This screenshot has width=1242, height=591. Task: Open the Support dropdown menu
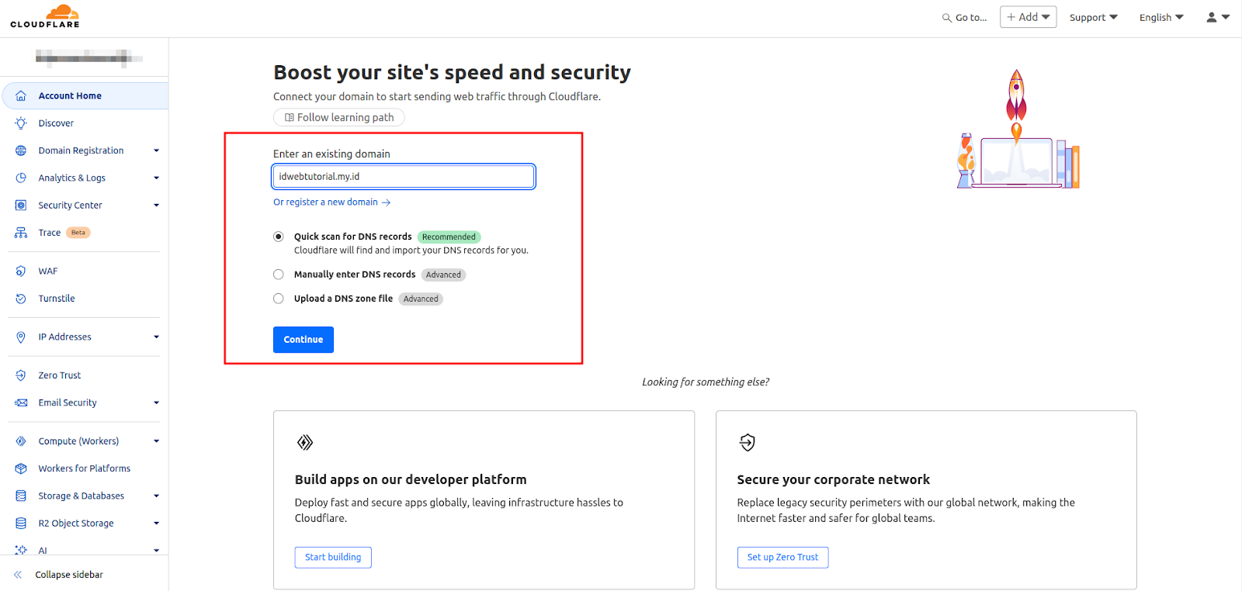tap(1093, 18)
